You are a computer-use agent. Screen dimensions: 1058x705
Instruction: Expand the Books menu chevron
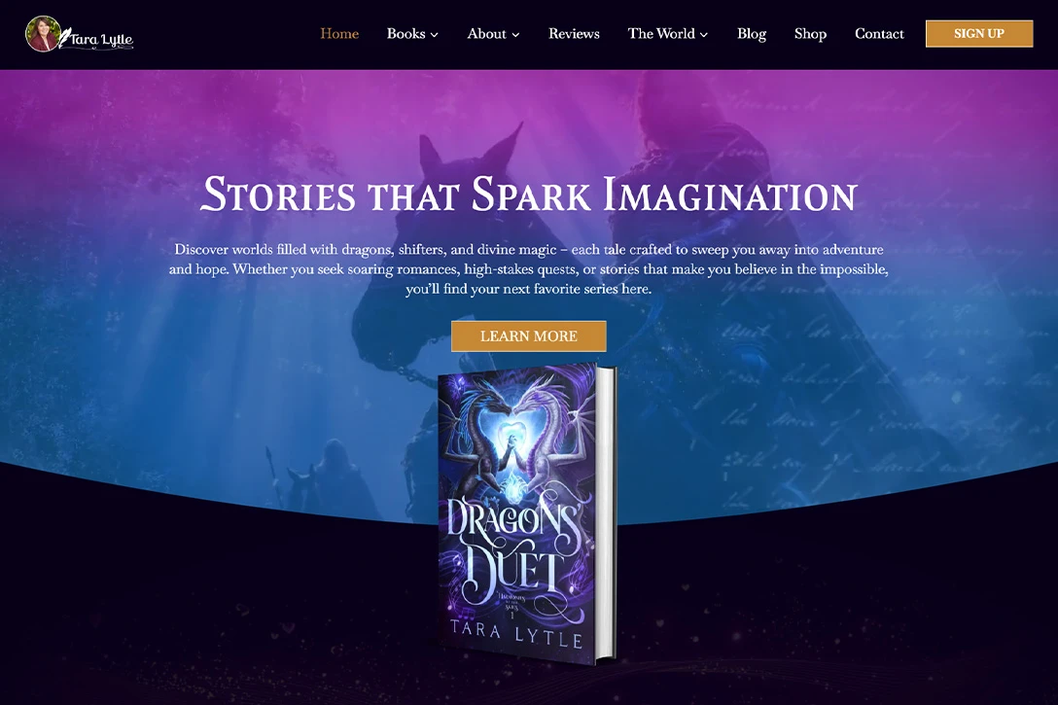[x=435, y=34]
